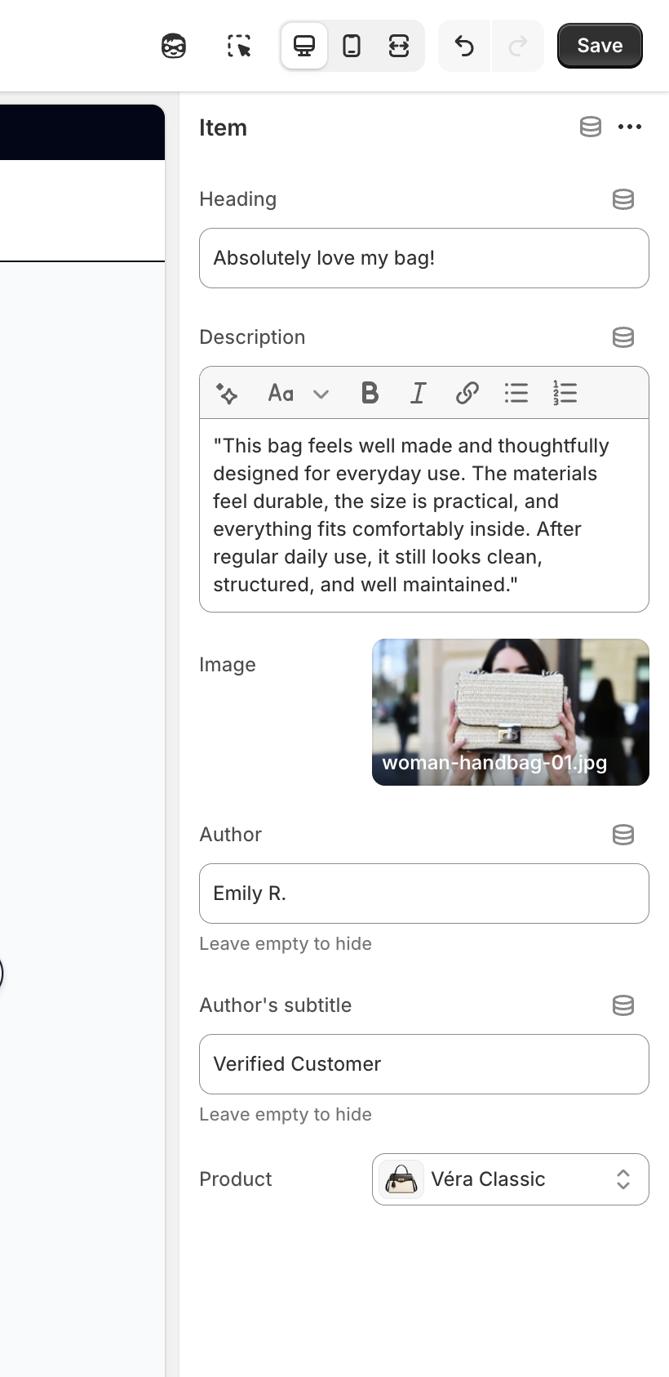Click the woman-handbag-01.jpg image thumbnail

pyautogui.click(x=510, y=712)
